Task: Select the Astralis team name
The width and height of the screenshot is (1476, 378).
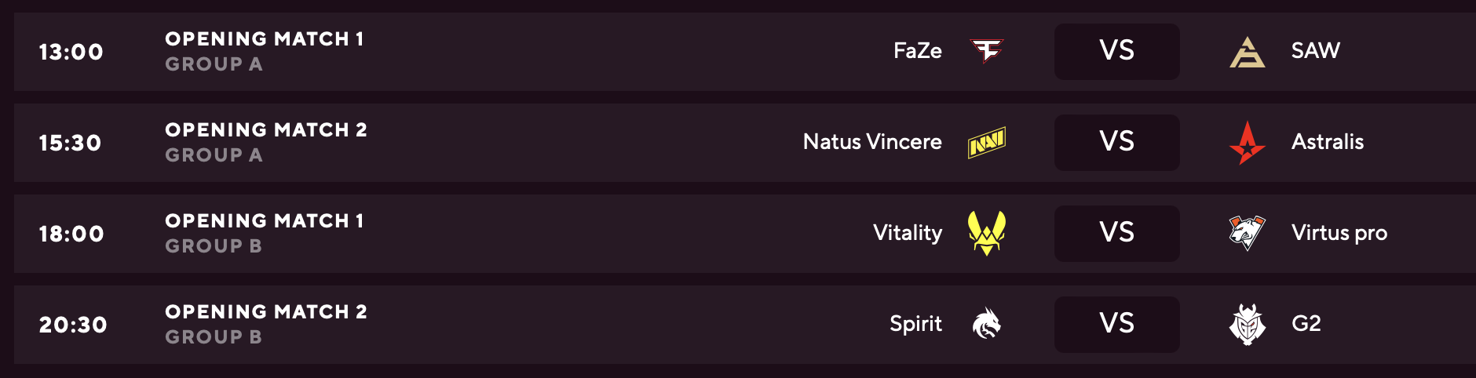Action: (x=1328, y=142)
